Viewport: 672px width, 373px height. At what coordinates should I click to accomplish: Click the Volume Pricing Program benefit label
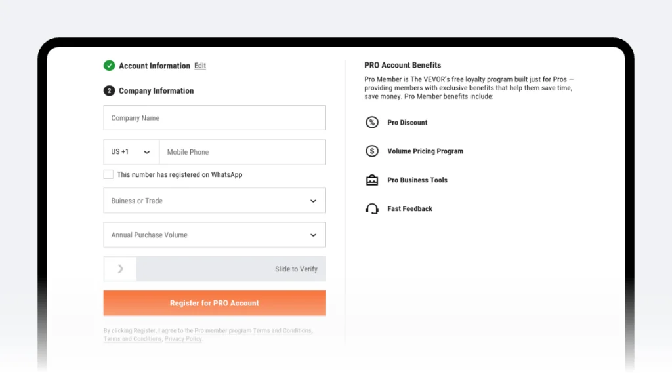click(425, 151)
